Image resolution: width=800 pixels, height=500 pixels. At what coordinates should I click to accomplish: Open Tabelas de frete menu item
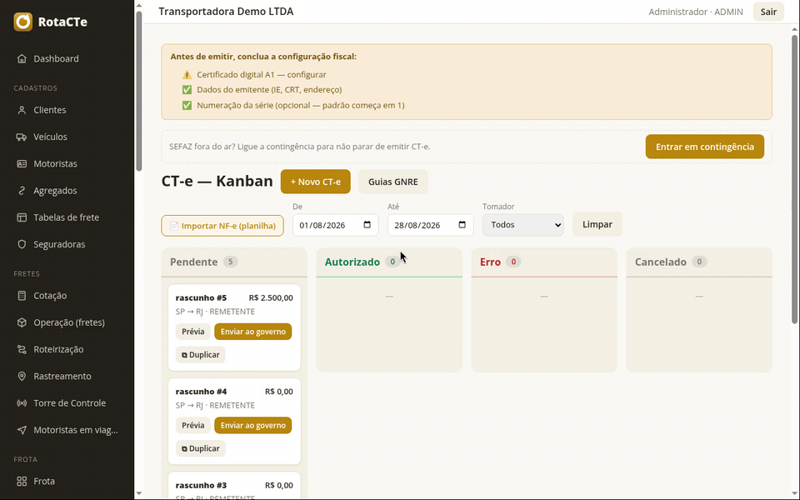click(67, 217)
